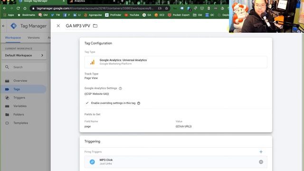Click the Google Analytics Universal Analytics tag type
Screen dimensions: 304x171
(176, 62)
